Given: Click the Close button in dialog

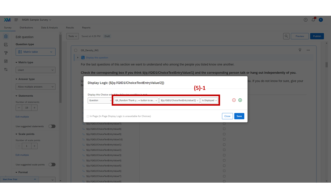Looking at the screenshot, I should 227,116.
